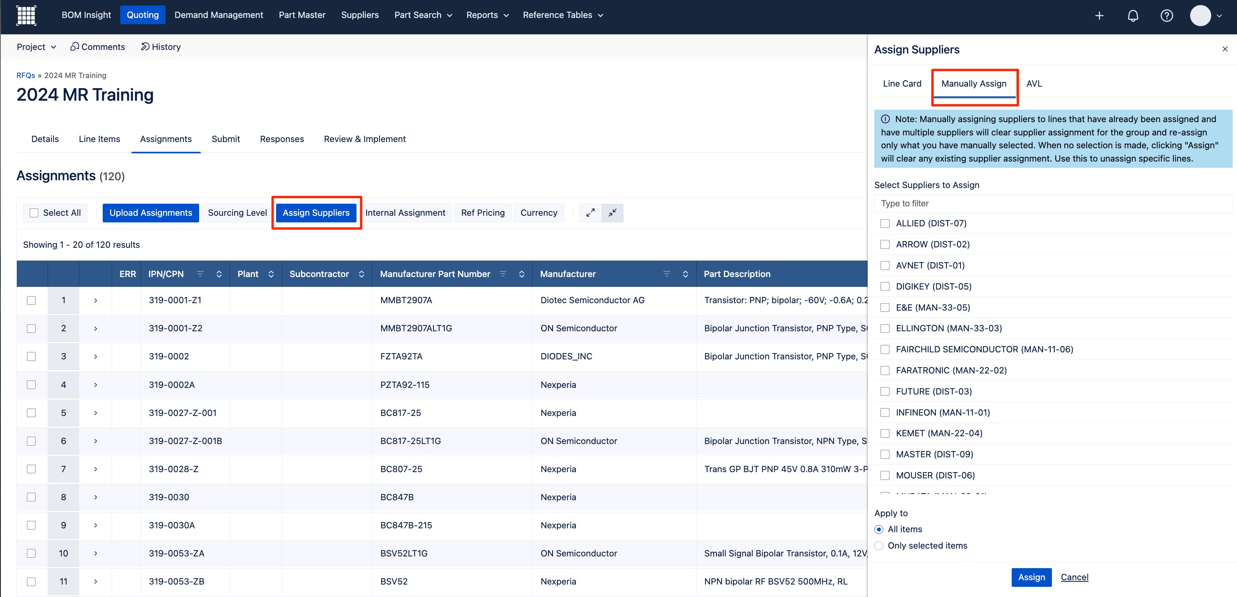Open the Responses tab
This screenshot has width=1237, height=597.
282,139
